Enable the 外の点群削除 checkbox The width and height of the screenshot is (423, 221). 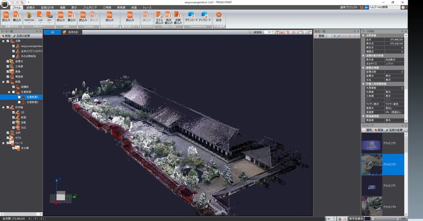coord(14,56)
